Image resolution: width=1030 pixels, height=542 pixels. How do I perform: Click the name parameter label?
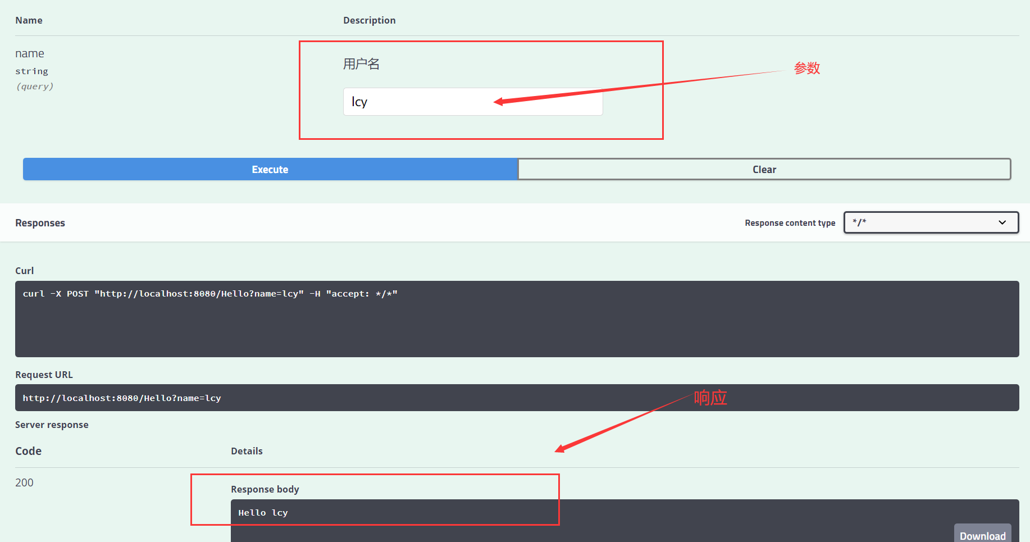(30, 53)
